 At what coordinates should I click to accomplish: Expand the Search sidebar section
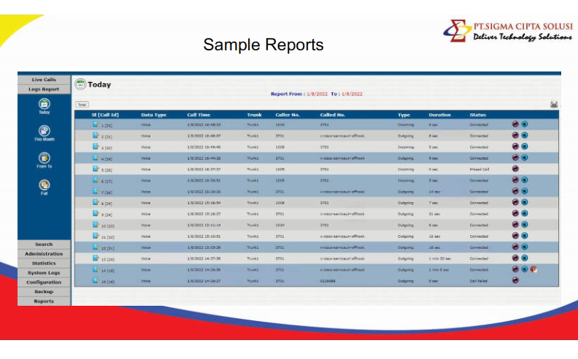44,244
